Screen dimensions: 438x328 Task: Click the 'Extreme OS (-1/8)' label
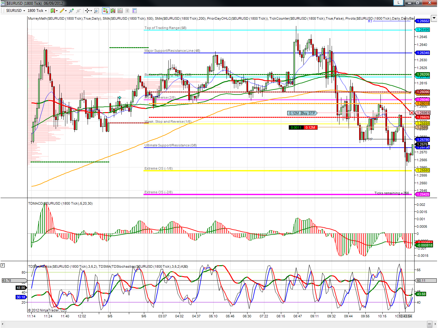click(159, 168)
